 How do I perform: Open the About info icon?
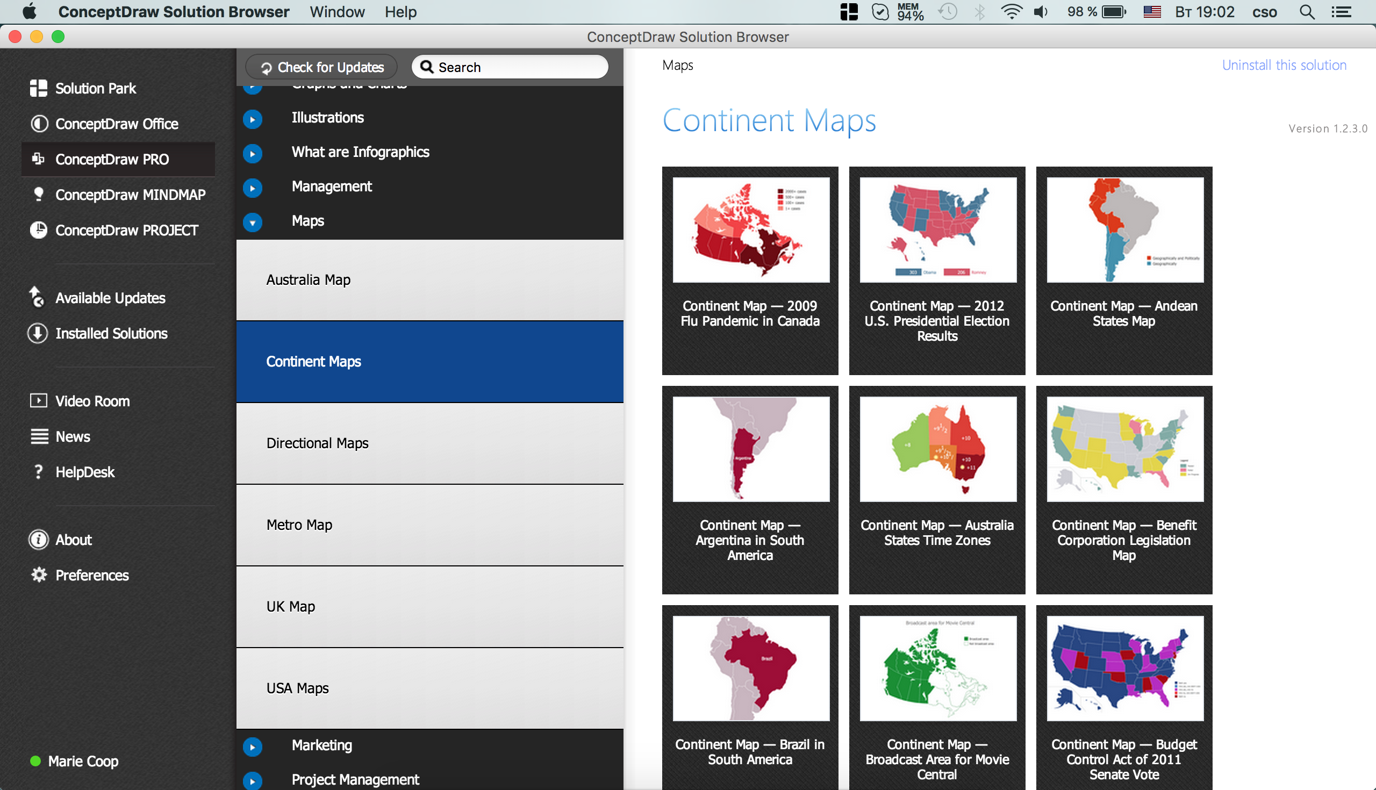point(39,540)
